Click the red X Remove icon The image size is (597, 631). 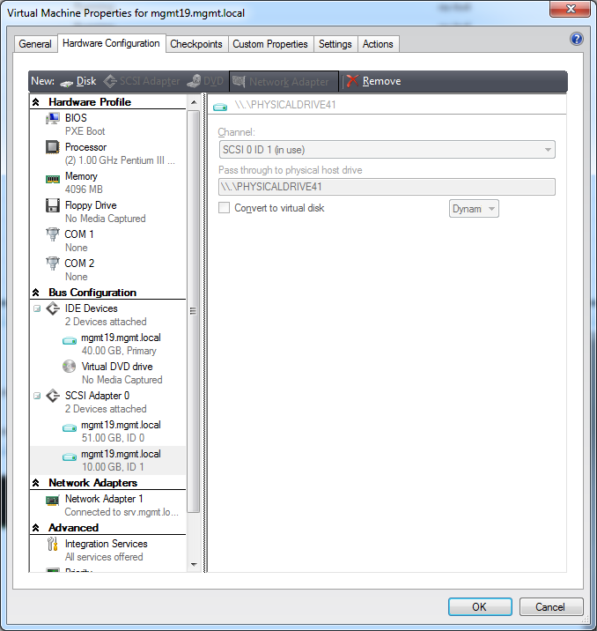click(x=352, y=81)
